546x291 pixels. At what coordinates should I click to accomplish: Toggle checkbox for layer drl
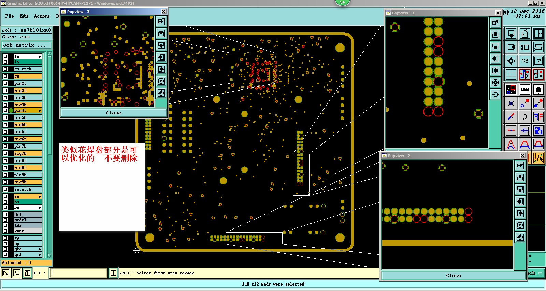click(x=5, y=214)
